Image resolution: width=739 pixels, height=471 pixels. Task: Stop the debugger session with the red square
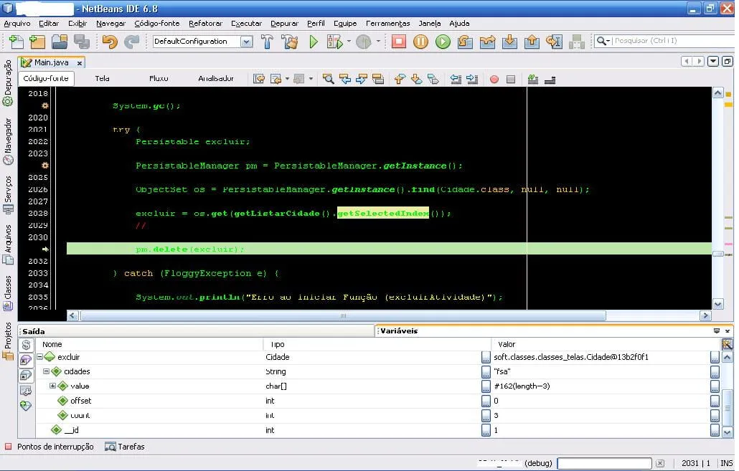point(398,42)
